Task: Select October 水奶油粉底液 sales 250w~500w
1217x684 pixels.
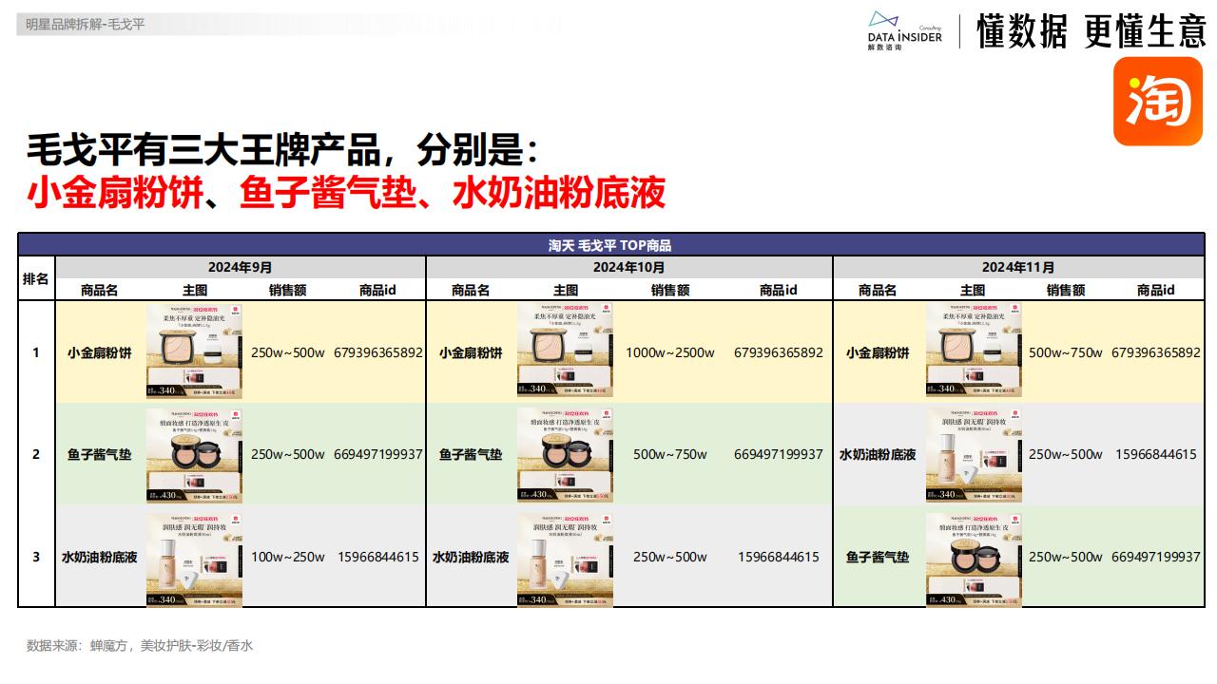Action: (x=670, y=558)
